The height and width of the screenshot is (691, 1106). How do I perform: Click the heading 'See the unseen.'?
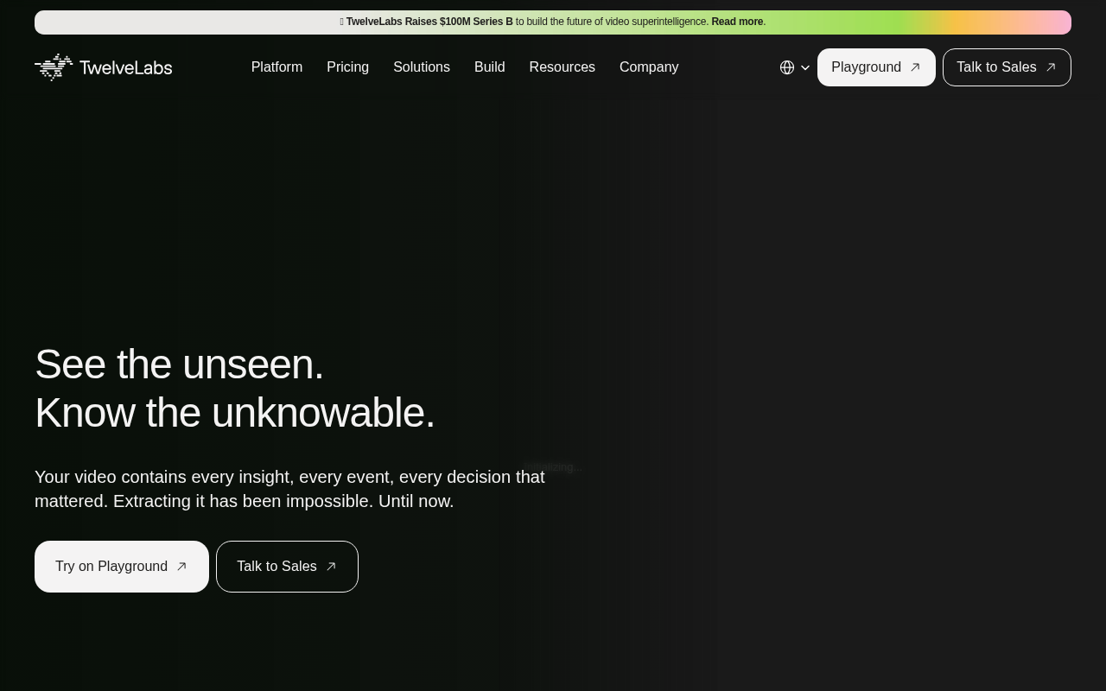[x=179, y=365]
